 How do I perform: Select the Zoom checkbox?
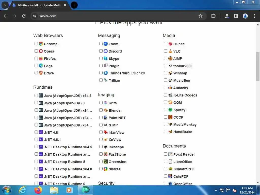tap(101, 44)
